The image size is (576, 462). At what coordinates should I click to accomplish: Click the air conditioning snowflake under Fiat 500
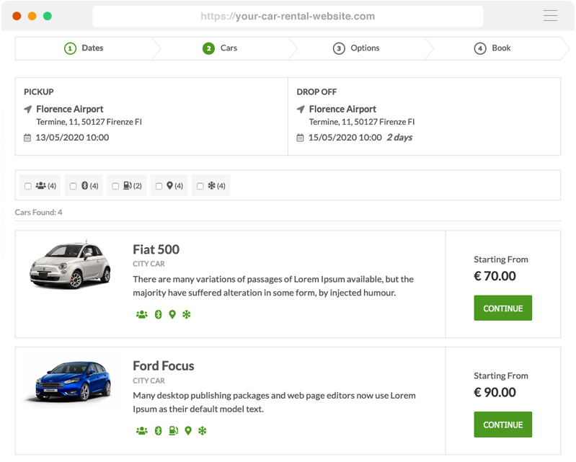coord(187,314)
